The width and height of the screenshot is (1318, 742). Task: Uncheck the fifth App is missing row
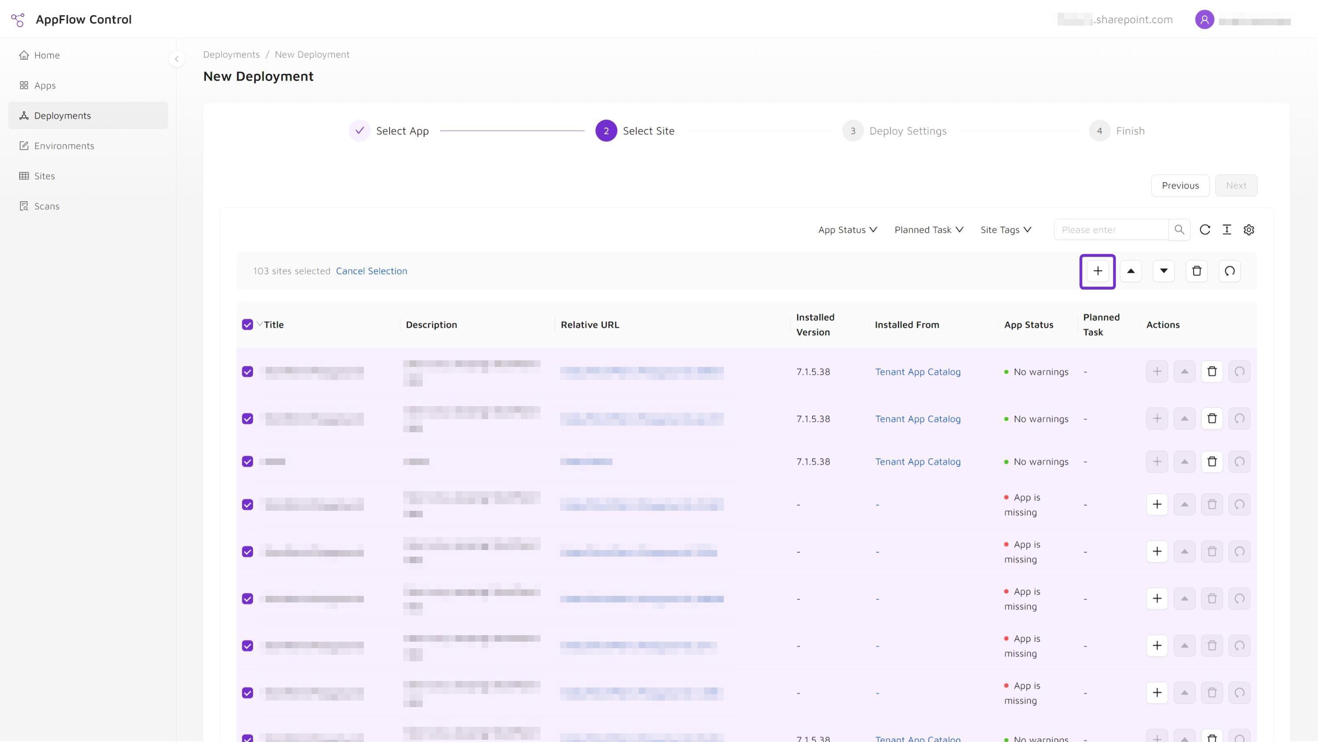(247, 693)
